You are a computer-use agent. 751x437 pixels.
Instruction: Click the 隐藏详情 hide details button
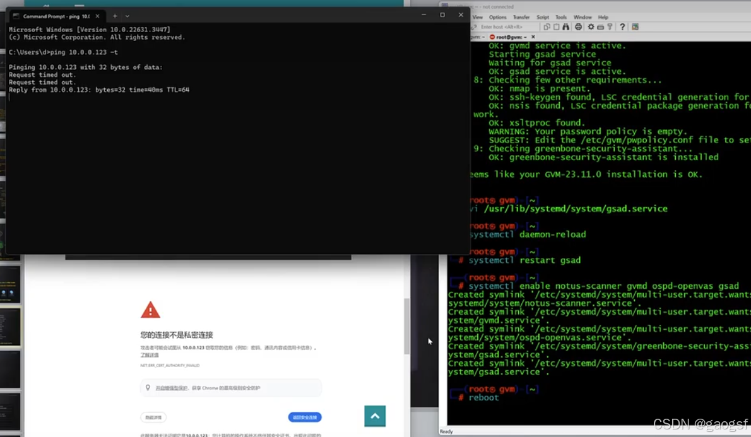point(153,417)
